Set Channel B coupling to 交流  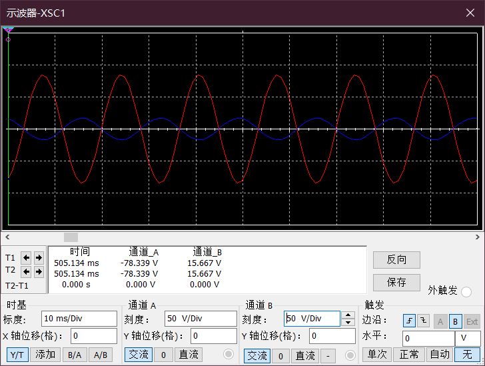tap(257, 356)
